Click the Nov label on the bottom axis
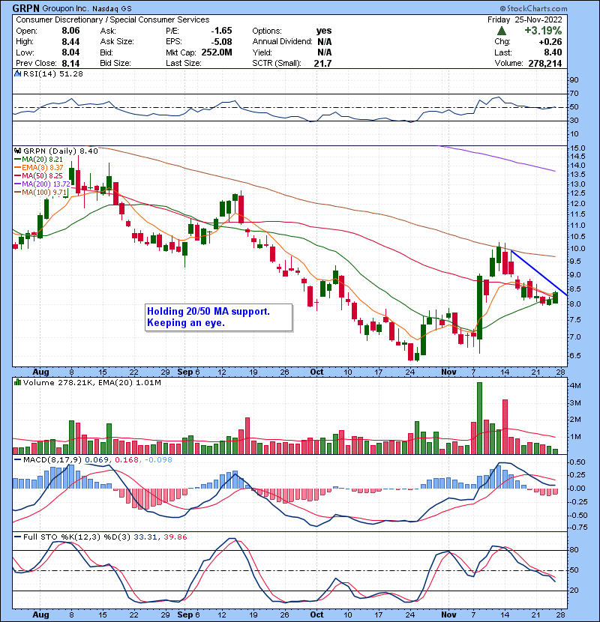Viewport: 600px width, 622px height. pyautogui.click(x=448, y=615)
